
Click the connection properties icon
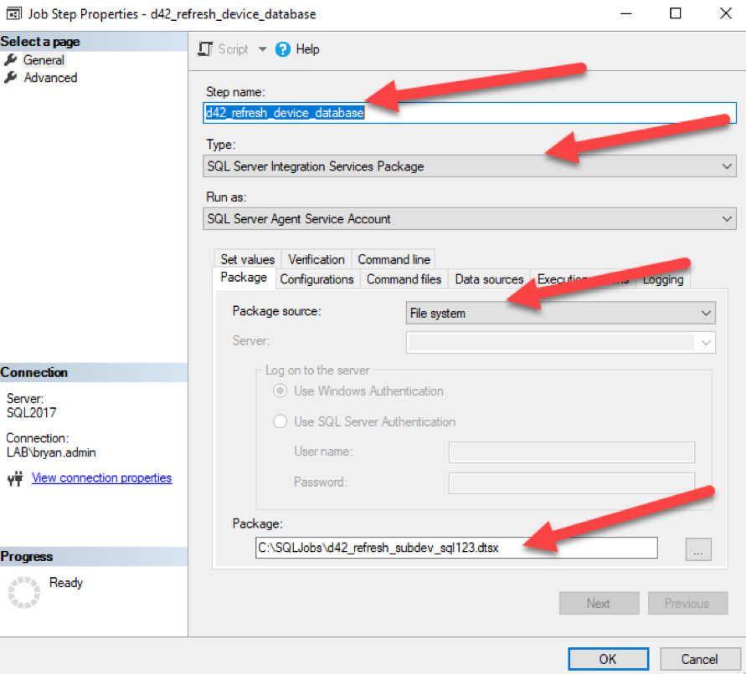(x=15, y=479)
